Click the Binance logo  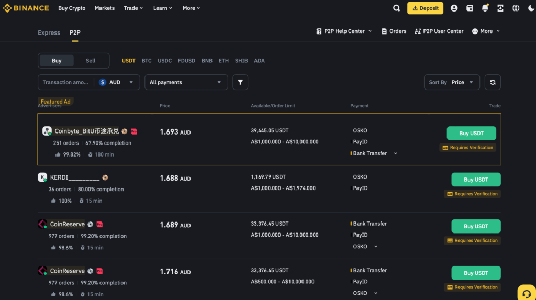tap(26, 8)
